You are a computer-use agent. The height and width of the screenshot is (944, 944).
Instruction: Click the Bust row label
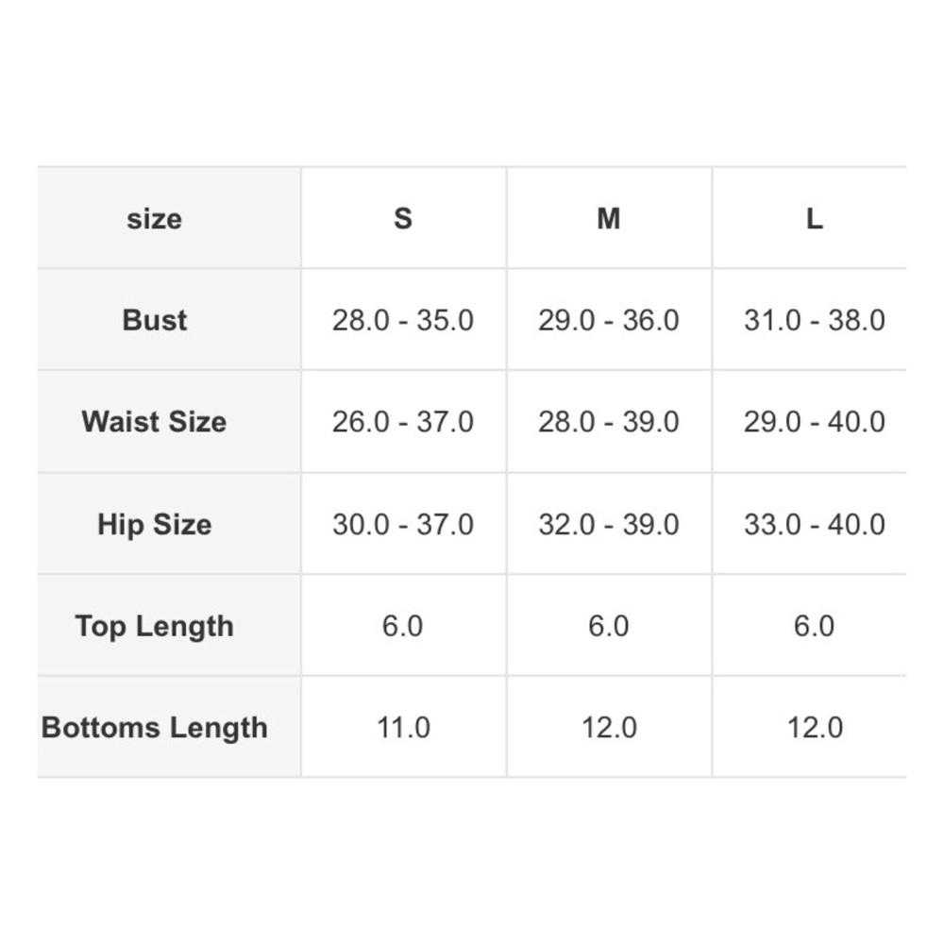(155, 320)
